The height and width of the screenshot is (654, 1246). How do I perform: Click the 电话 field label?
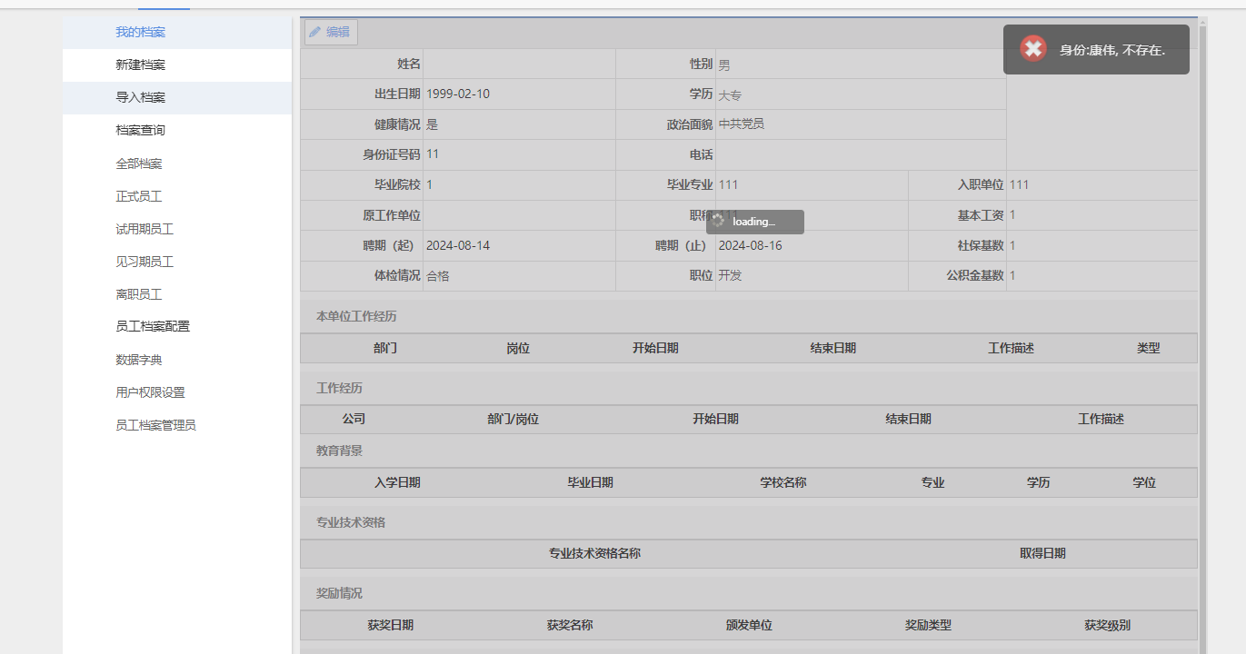click(702, 154)
